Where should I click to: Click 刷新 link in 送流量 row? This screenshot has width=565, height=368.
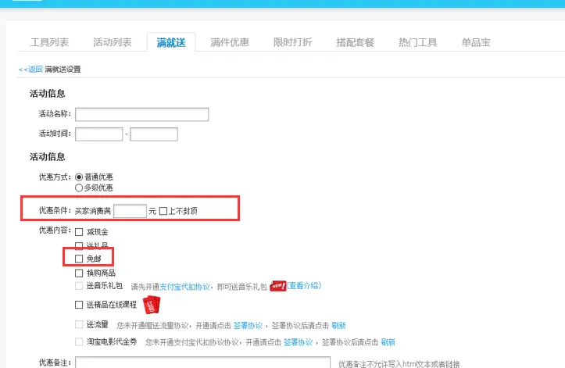pyautogui.click(x=338, y=326)
